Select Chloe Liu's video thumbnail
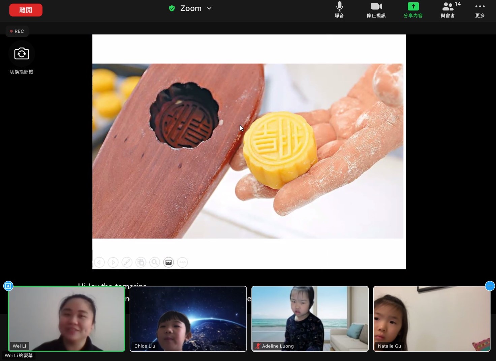This screenshot has height=361, width=496. point(188,319)
